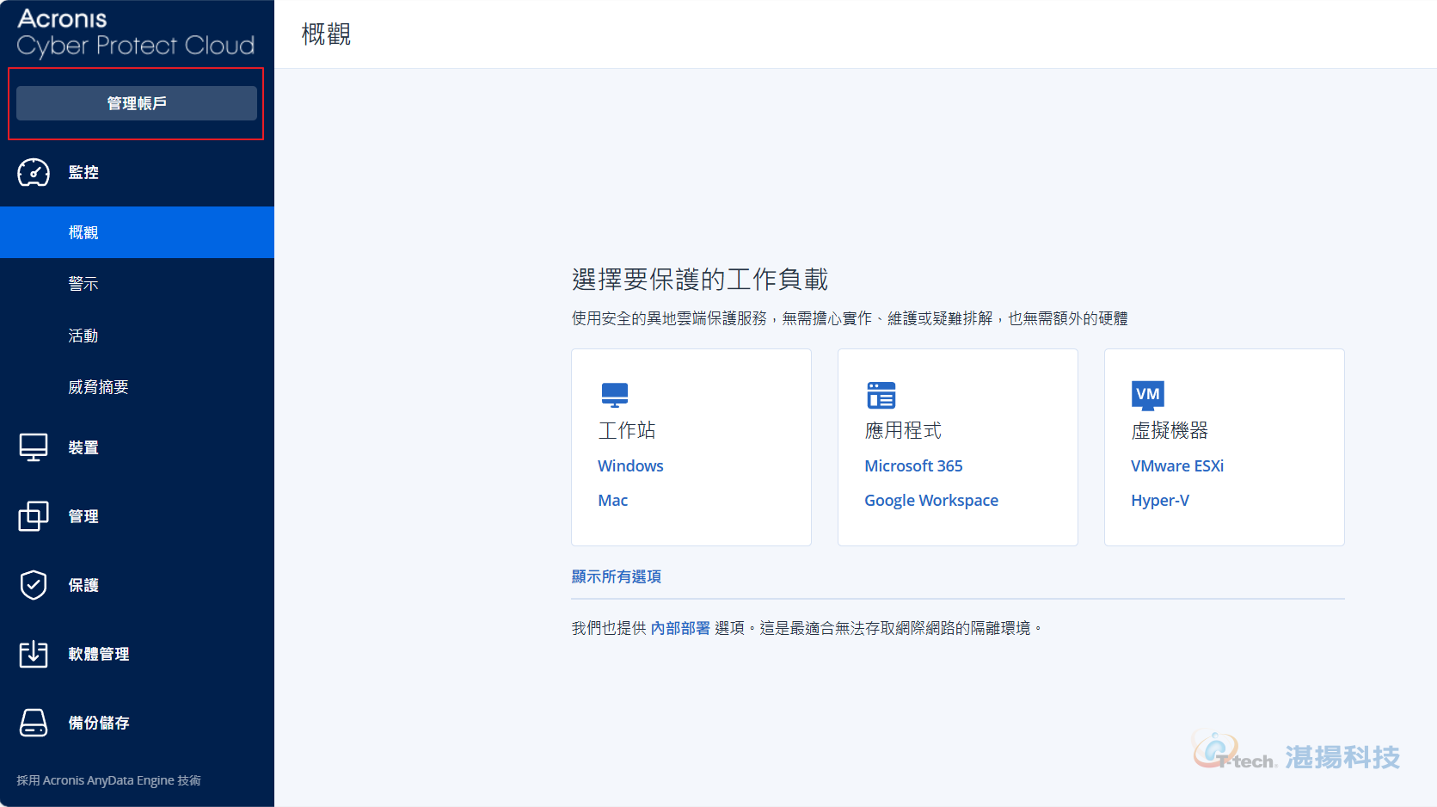Choose the Hyper-V link

(1160, 501)
